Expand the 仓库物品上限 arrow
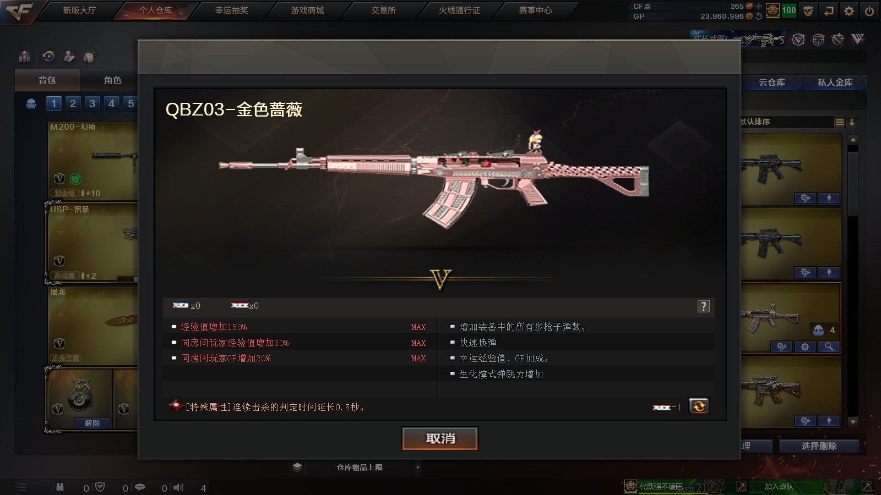 [x=418, y=467]
